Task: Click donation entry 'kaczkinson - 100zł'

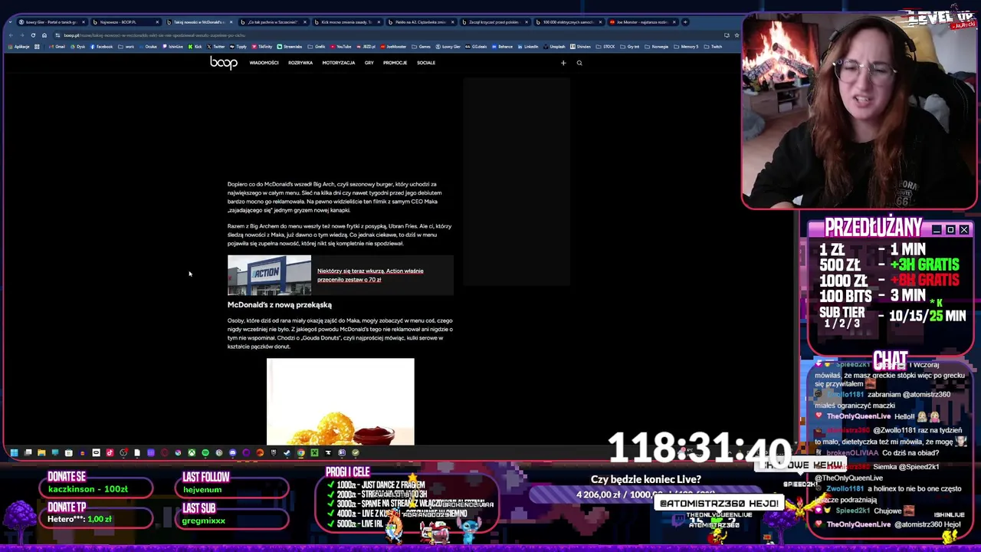Action: [88, 489]
